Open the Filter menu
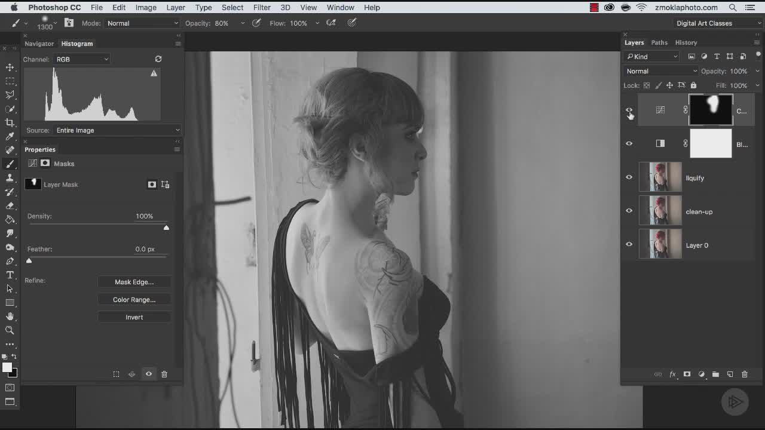This screenshot has height=430, width=765. (x=262, y=7)
